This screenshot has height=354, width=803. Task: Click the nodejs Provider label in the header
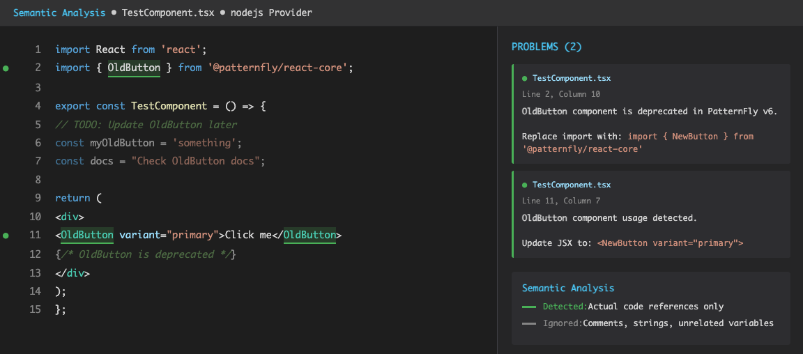tap(271, 13)
